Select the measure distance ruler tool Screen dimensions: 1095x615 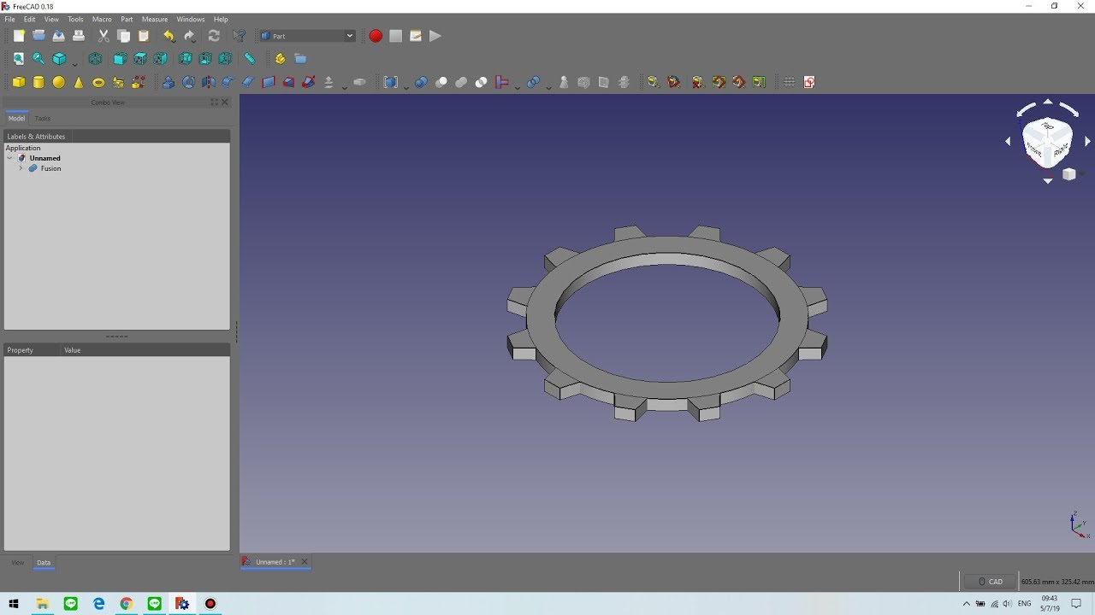pyautogui.click(x=250, y=59)
